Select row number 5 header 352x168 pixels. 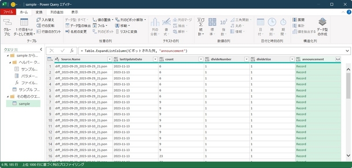50,90
